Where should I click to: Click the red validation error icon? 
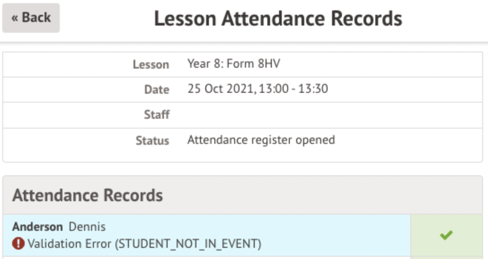click(18, 244)
